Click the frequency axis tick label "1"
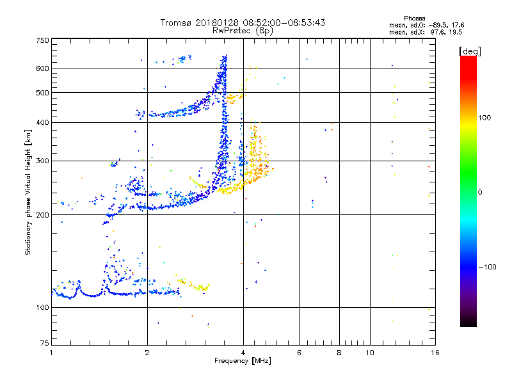 click(x=51, y=353)
